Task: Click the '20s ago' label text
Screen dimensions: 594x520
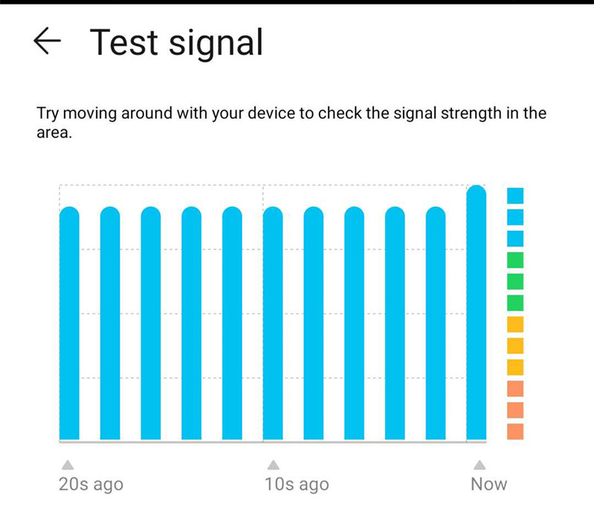Action: tap(91, 485)
